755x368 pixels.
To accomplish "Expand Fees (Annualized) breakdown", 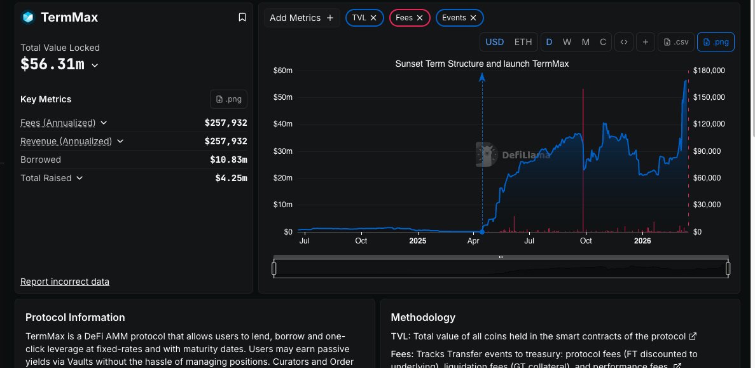I will pyautogui.click(x=104, y=123).
